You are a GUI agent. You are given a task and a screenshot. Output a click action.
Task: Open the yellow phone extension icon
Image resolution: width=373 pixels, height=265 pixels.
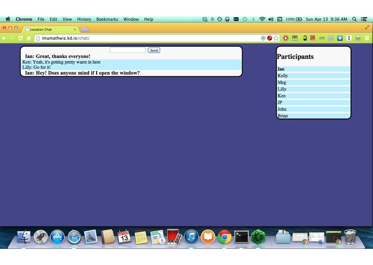click(304, 38)
